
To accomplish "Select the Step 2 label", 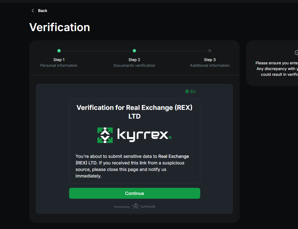I will point(134,60).
